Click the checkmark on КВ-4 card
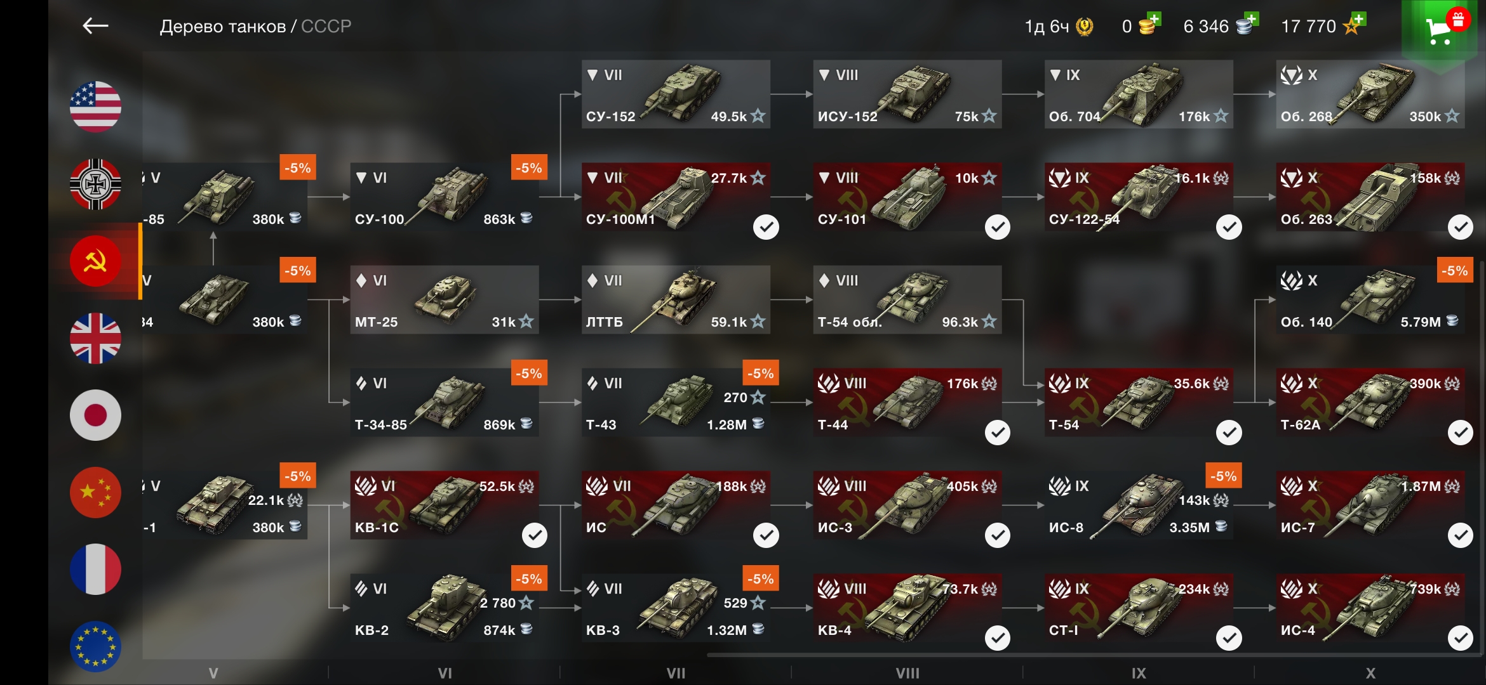Screen dimensions: 1486x685 [997, 638]
